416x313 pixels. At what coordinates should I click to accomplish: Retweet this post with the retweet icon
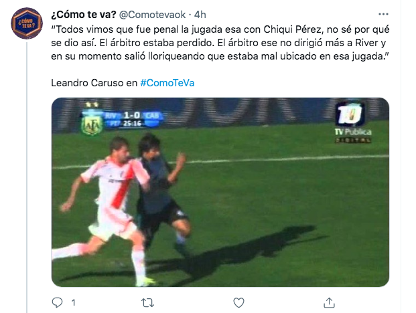pos(148,302)
